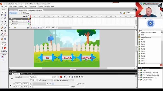Click the Insert Layer icon in timeline
The width and height of the screenshot is (163, 91).
coord(10,28)
